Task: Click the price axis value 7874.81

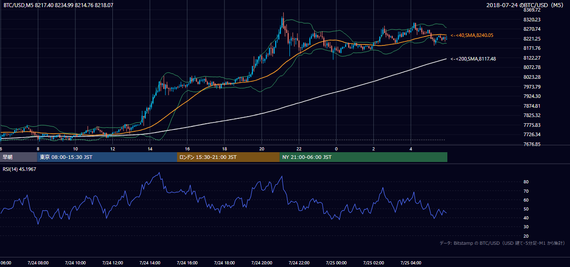Action: (x=532, y=106)
